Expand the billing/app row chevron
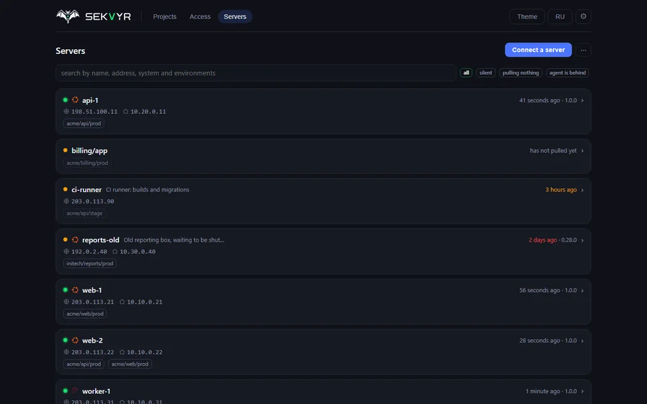The image size is (647, 404). (582, 151)
